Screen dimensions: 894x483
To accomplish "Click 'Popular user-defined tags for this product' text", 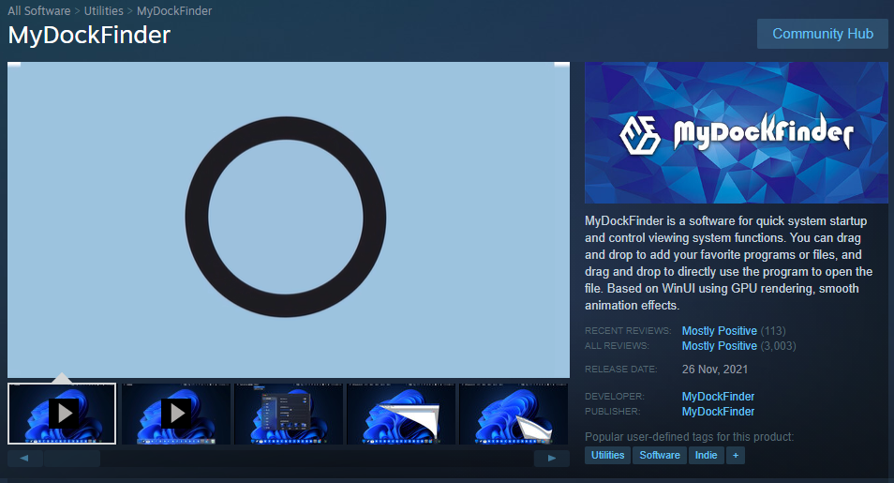I will 689,437.
